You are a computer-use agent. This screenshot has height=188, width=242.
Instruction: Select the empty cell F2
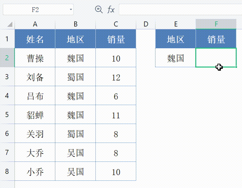point(216,58)
